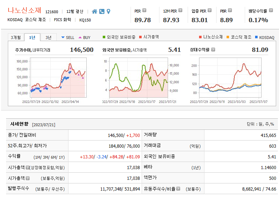Click the 52-week value 184,800/ 76,000
This screenshot has height=197, width=279.
(124, 146)
